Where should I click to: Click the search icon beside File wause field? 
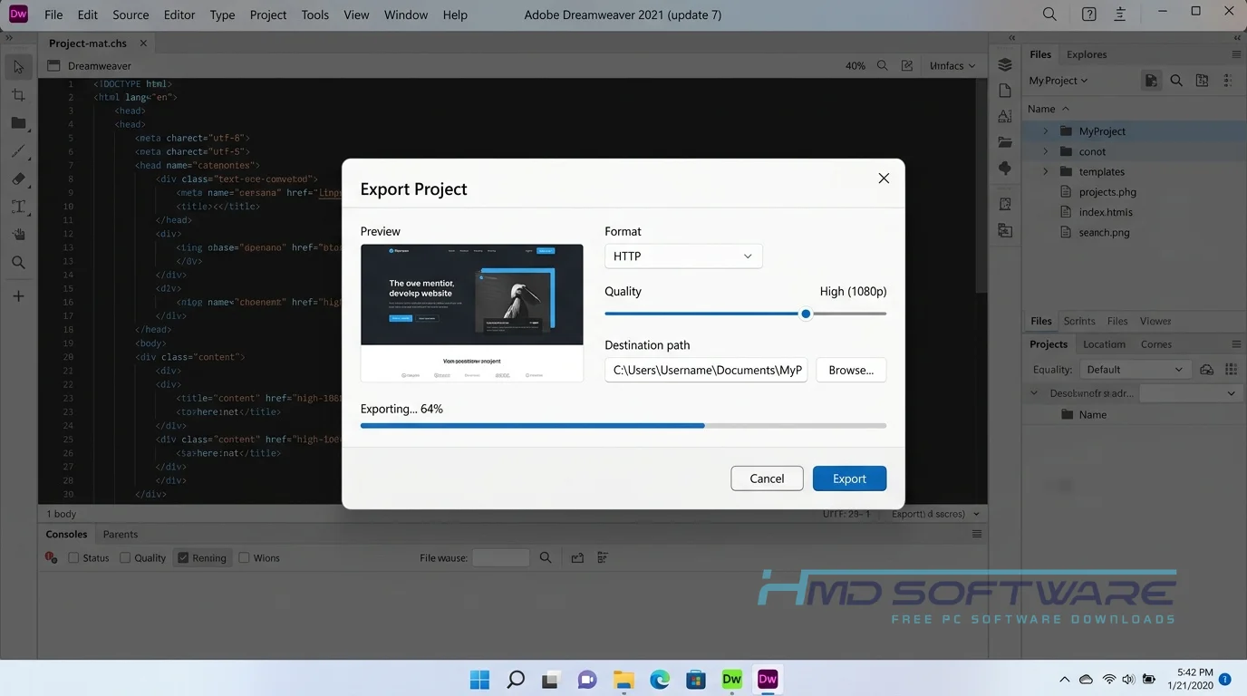coord(546,557)
